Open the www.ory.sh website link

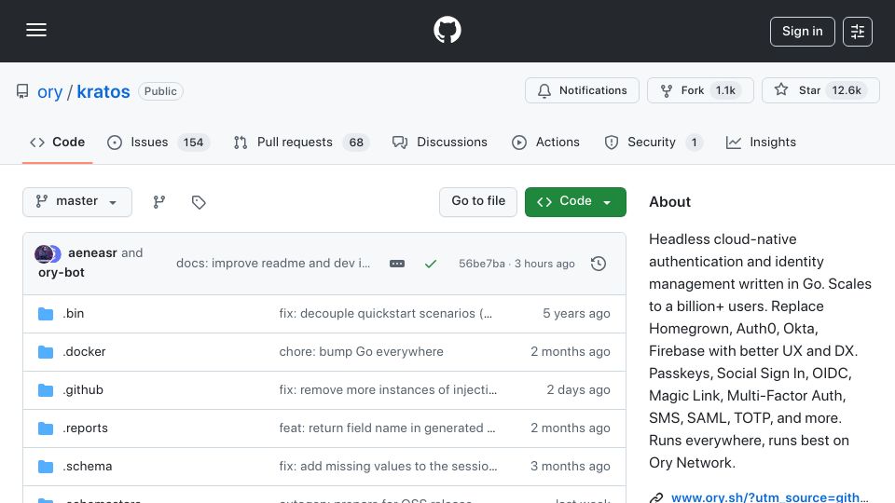769,497
